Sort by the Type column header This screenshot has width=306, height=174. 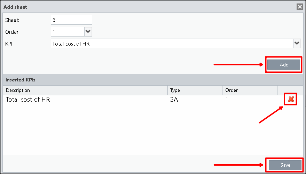point(195,90)
